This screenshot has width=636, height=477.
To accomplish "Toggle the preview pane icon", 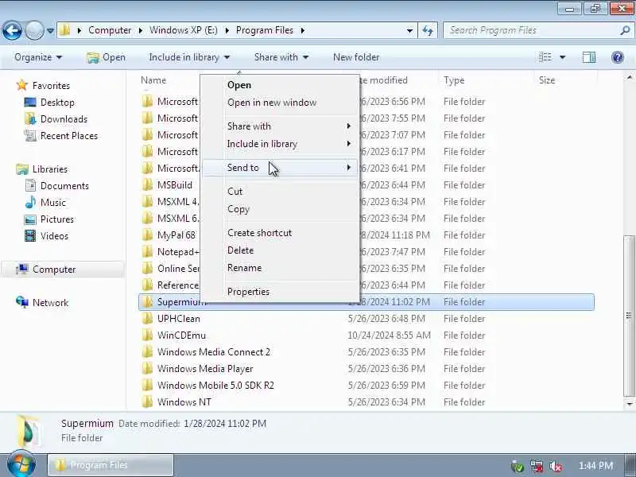I will (x=589, y=57).
